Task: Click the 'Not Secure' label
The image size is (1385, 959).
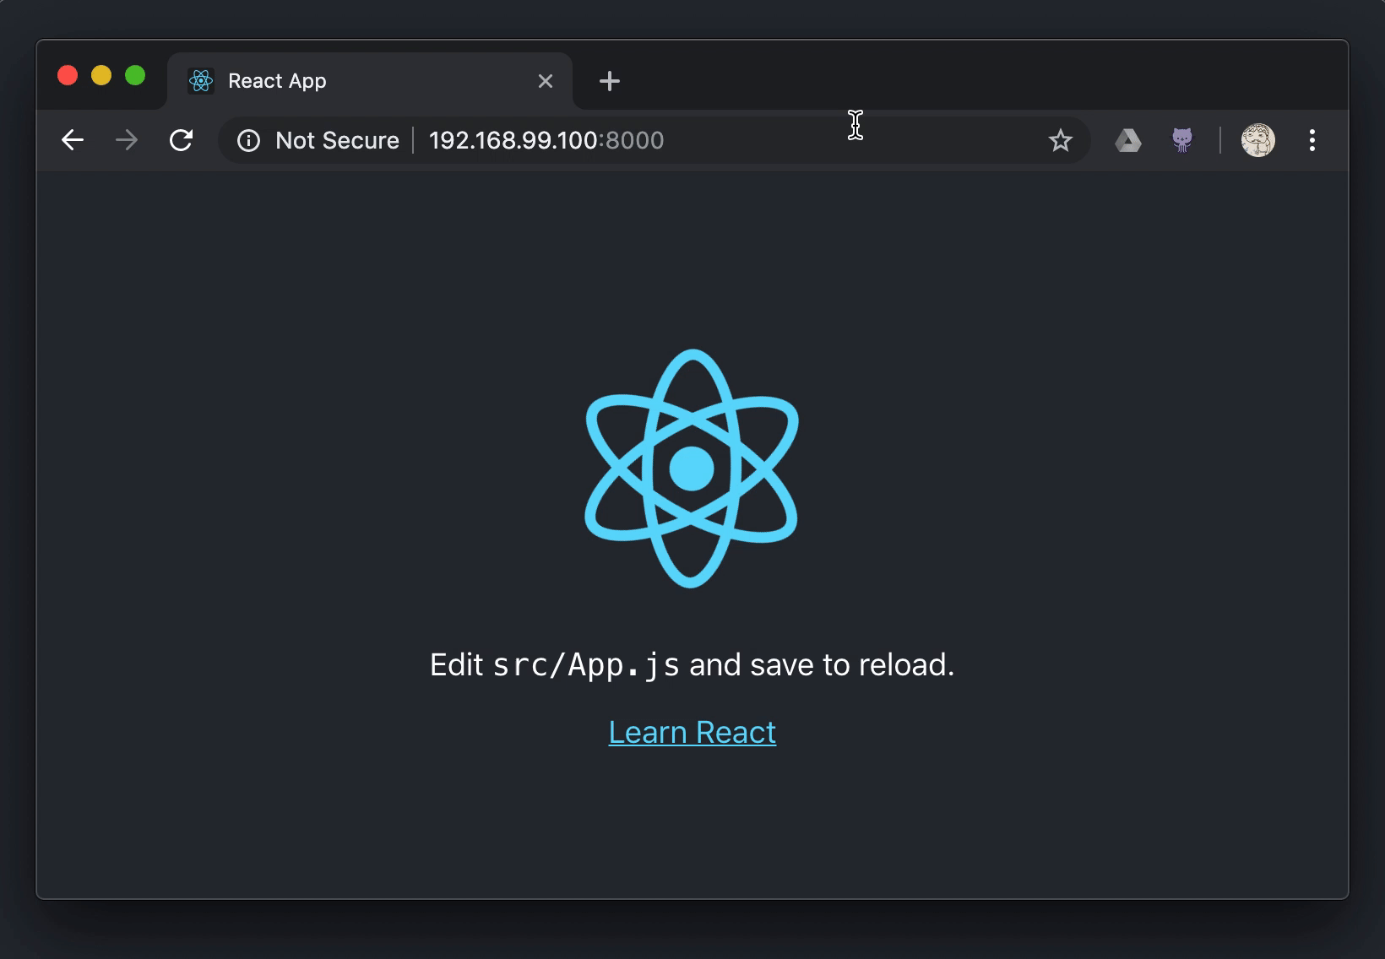Action: coord(337,140)
